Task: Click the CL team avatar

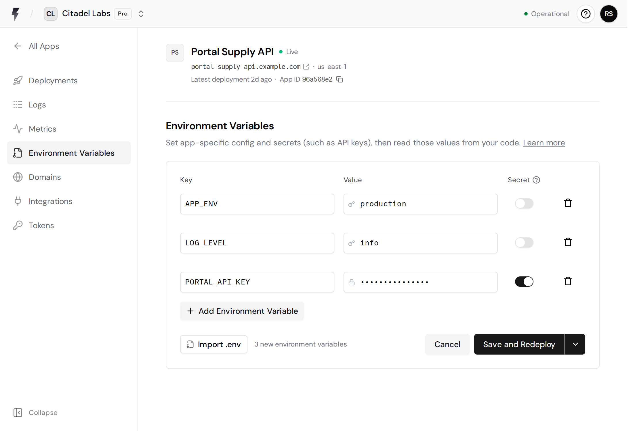Action: click(x=51, y=14)
